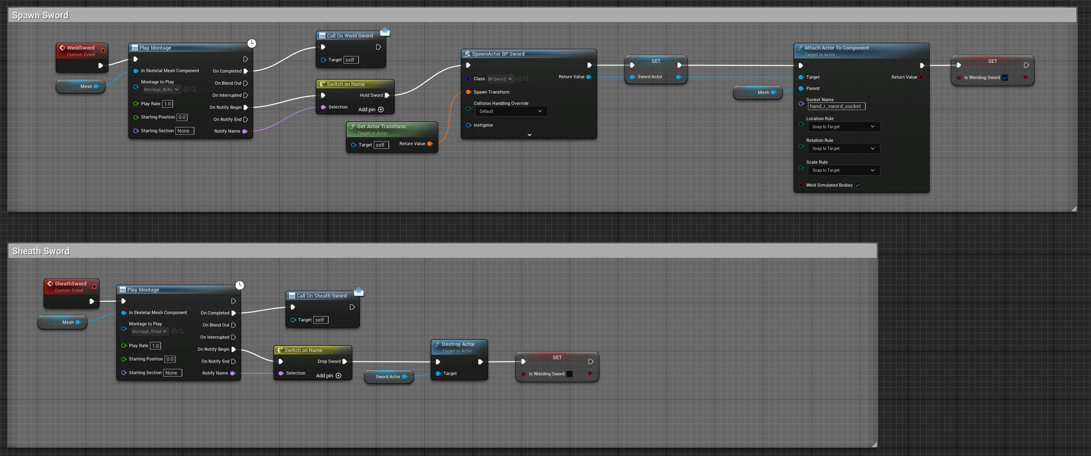Click the Socket Name input field

tap(836, 106)
